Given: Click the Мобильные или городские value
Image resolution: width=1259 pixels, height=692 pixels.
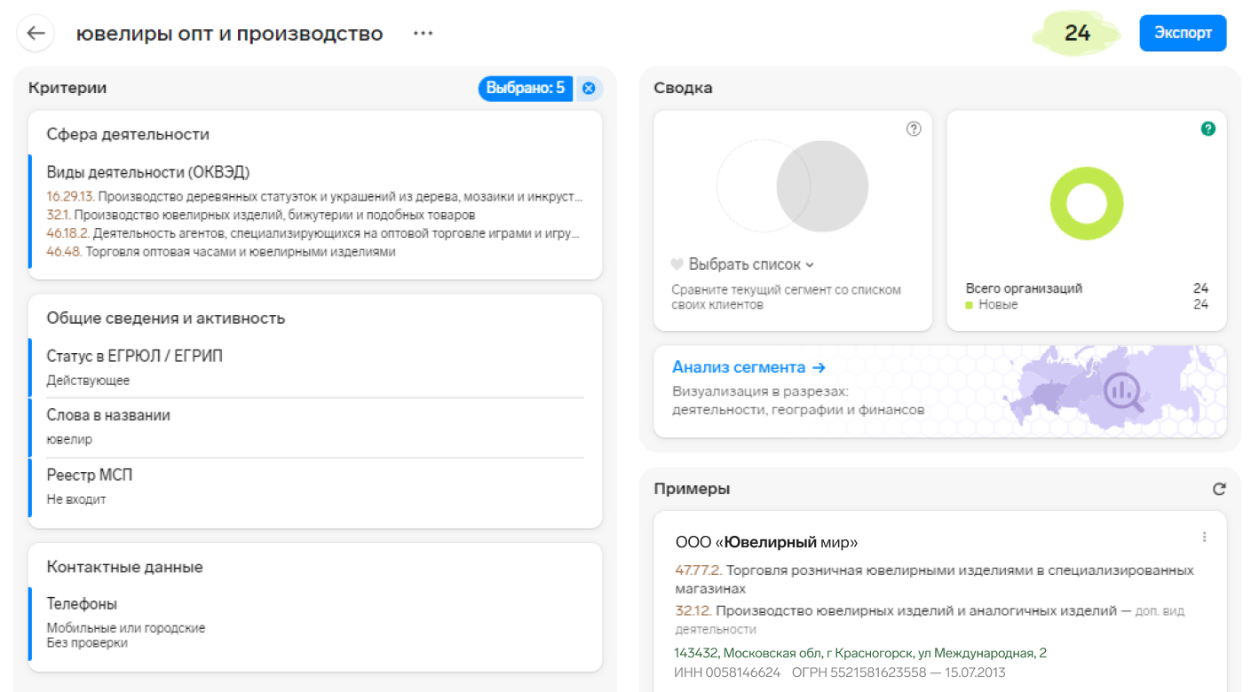Looking at the screenshot, I should (x=126, y=628).
